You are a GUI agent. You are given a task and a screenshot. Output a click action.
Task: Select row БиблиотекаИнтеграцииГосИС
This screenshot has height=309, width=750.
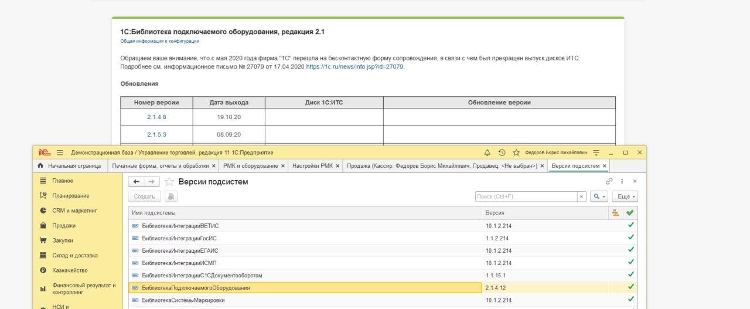click(x=383, y=238)
